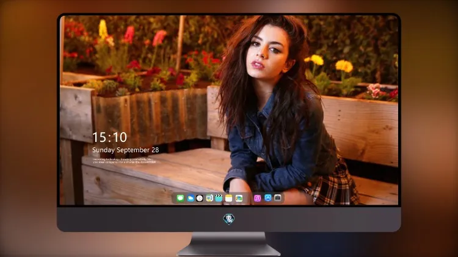
Task: Open the Clock app in the dock
Action: (200, 198)
